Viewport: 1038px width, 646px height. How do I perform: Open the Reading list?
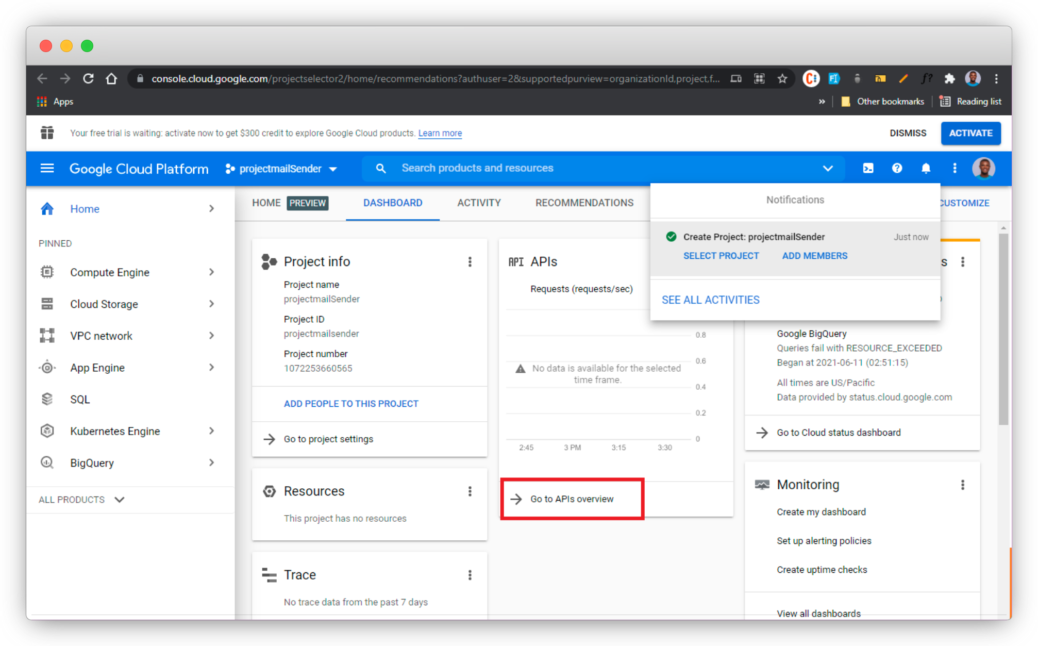pyautogui.click(x=970, y=102)
